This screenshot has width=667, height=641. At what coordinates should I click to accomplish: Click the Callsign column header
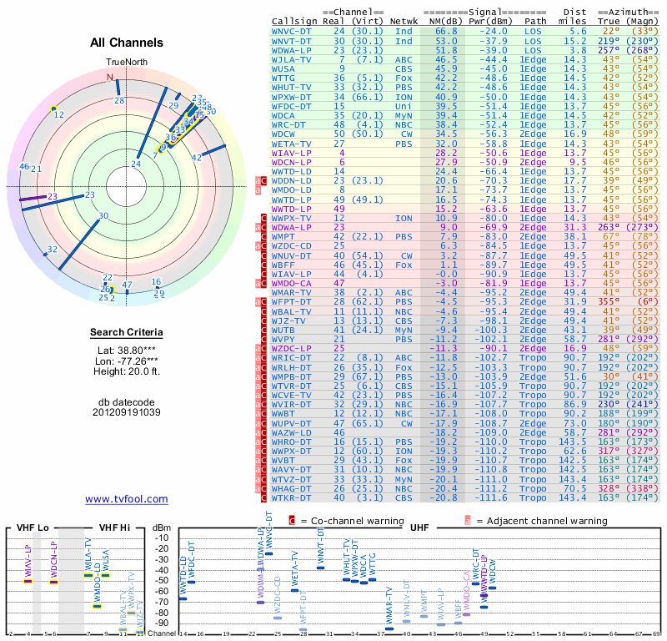[x=294, y=22]
